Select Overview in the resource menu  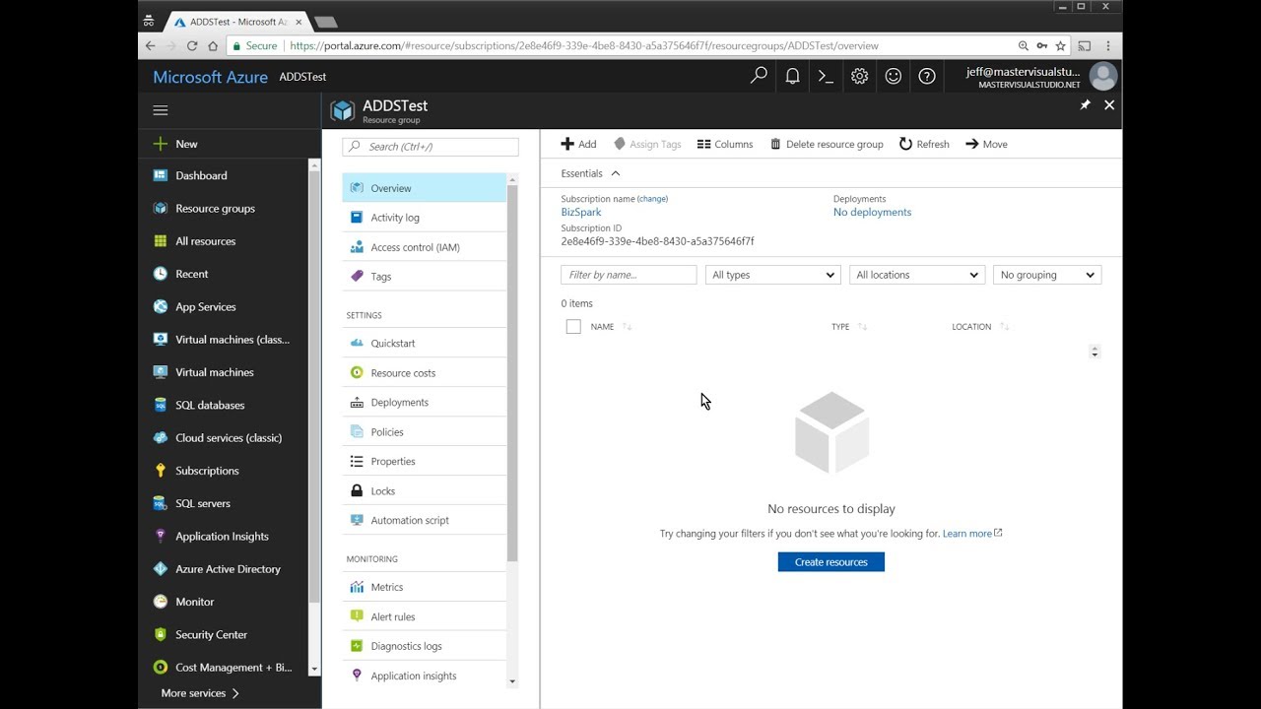424,188
